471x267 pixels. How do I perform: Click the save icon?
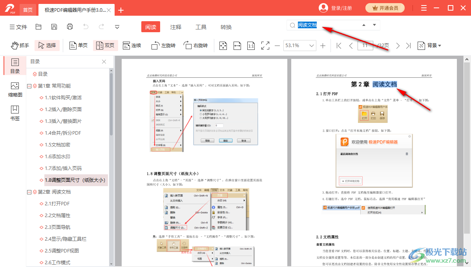pos(54,27)
